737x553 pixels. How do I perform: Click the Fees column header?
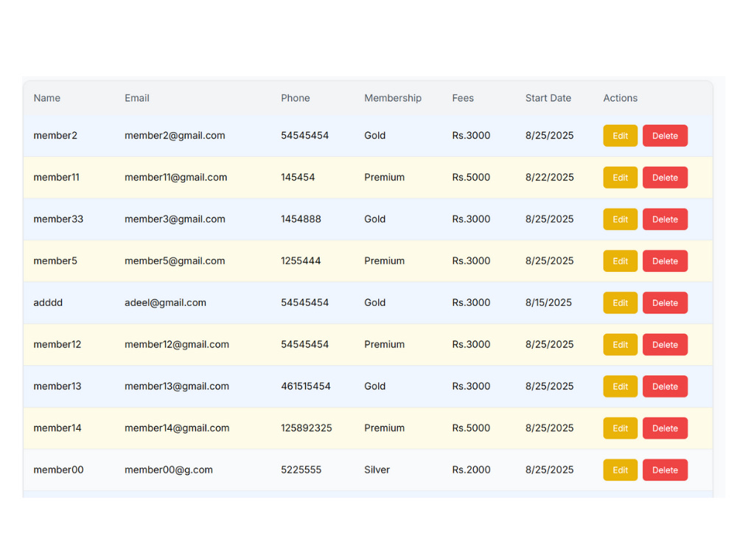(x=463, y=98)
